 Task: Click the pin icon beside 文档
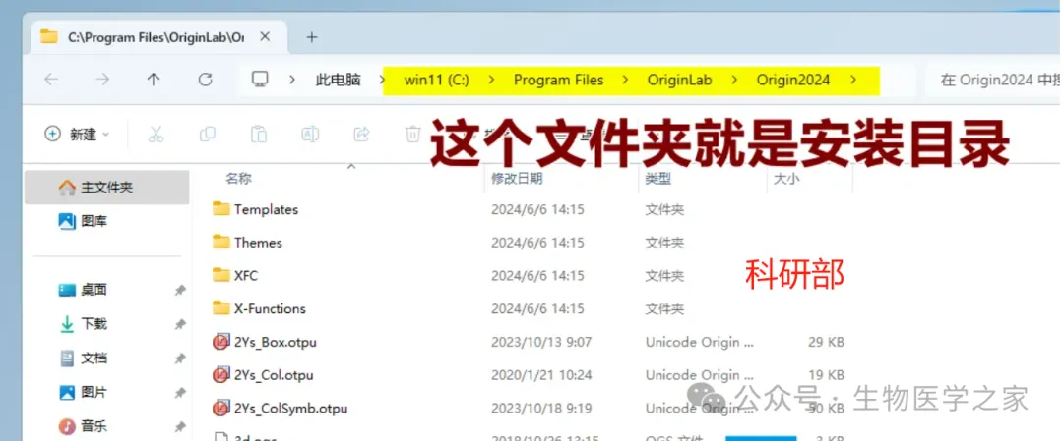(180, 359)
